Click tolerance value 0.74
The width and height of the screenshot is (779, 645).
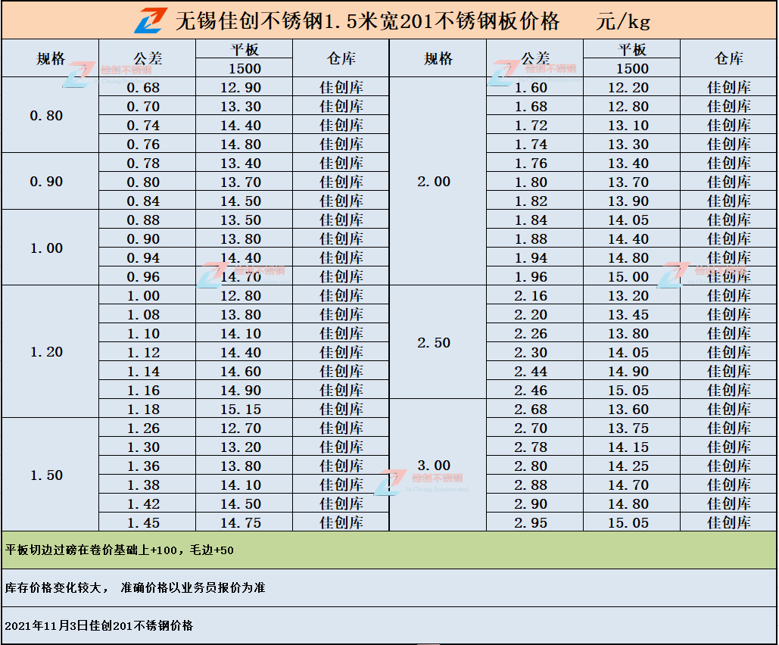[x=143, y=125]
